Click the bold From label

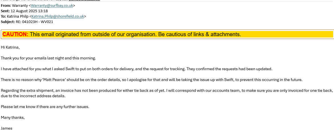(6, 6)
